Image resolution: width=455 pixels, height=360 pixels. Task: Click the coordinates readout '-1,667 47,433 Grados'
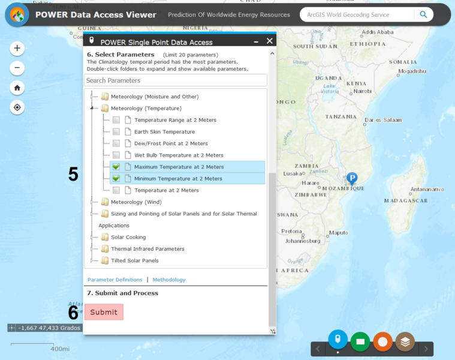point(49,328)
